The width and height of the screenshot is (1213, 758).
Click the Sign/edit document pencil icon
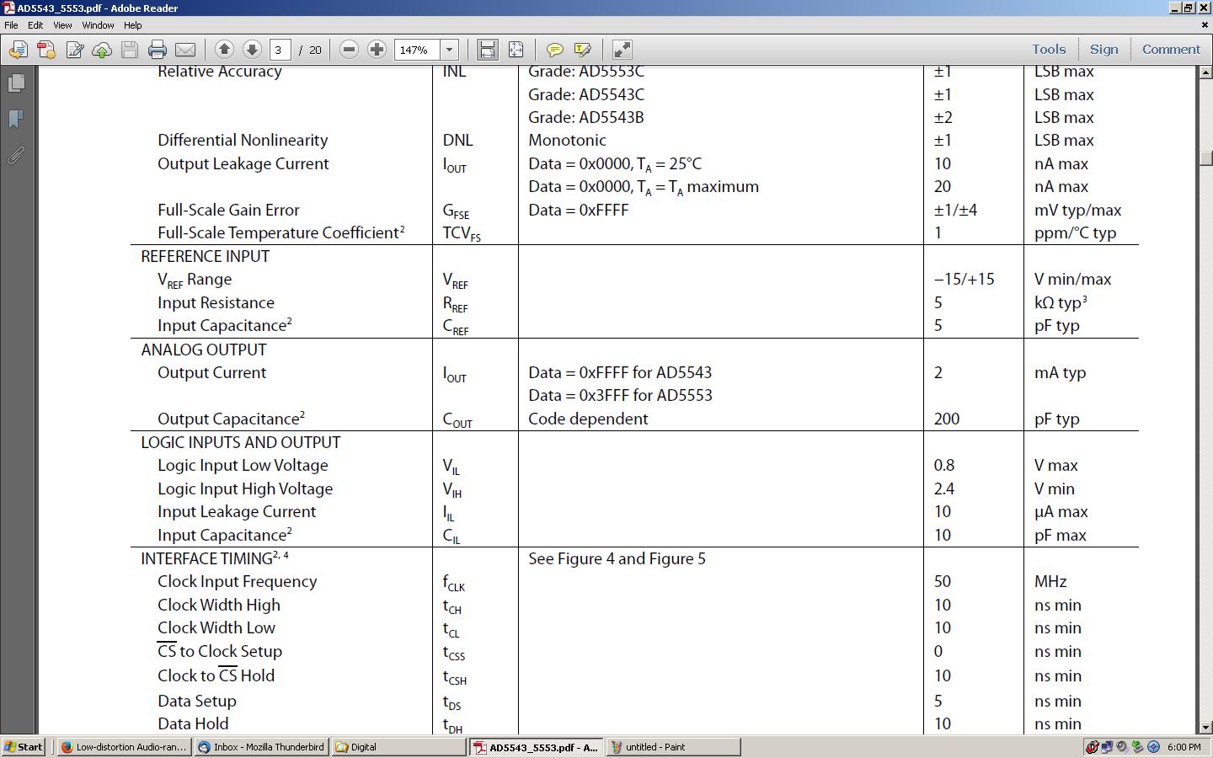(x=74, y=50)
